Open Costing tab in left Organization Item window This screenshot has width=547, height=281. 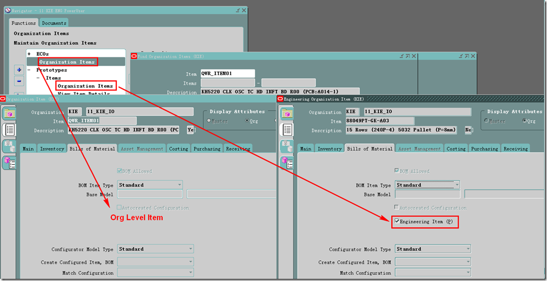pyautogui.click(x=179, y=149)
